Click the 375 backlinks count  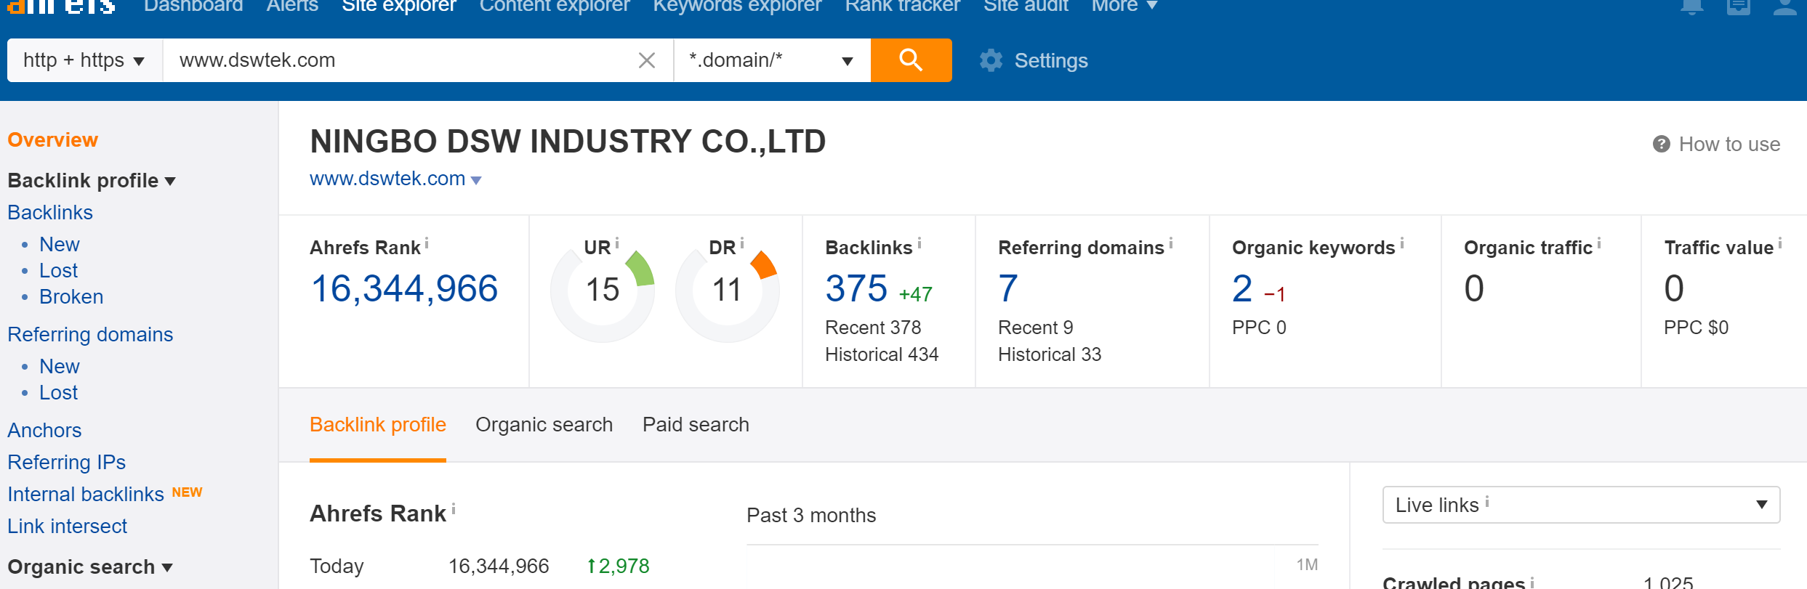(x=856, y=288)
